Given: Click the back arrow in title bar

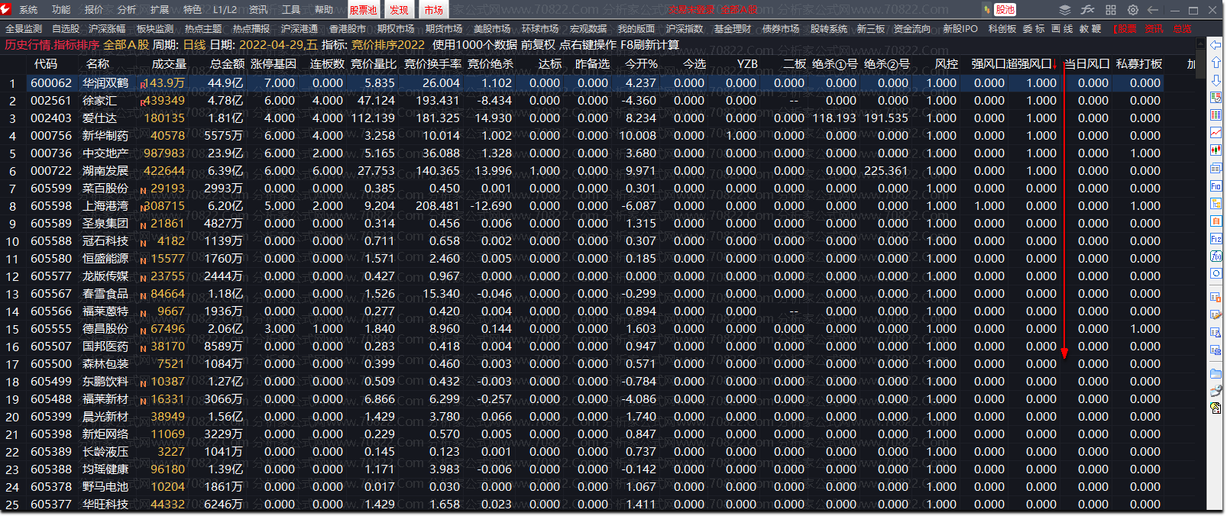Looking at the screenshot, I should point(1153,10).
